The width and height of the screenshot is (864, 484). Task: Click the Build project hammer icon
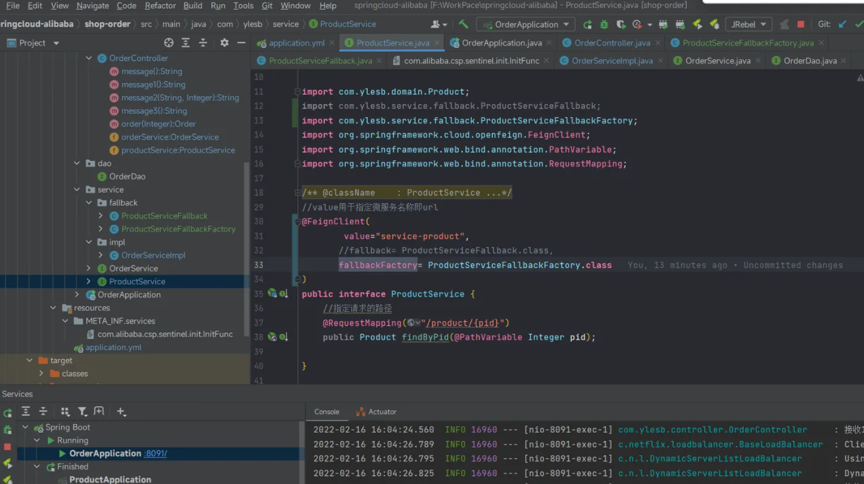pyautogui.click(x=463, y=24)
